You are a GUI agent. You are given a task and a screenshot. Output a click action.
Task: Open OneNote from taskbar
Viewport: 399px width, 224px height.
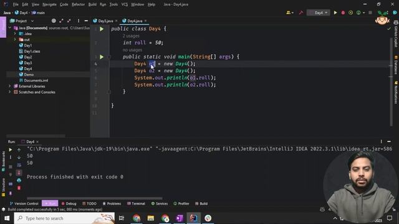(x=180, y=218)
